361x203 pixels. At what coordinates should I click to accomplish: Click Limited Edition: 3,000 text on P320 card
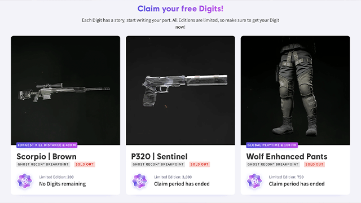[173, 177]
